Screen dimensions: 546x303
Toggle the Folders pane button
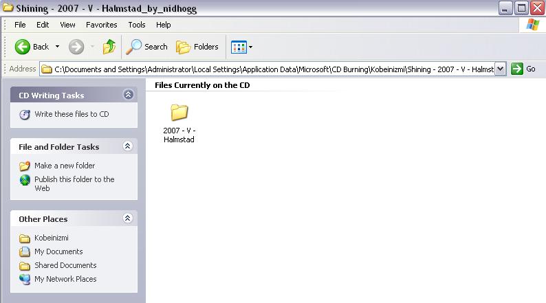(x=197, y=47)
